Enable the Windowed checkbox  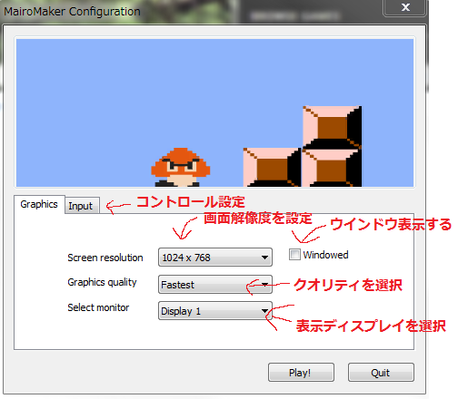294,255
